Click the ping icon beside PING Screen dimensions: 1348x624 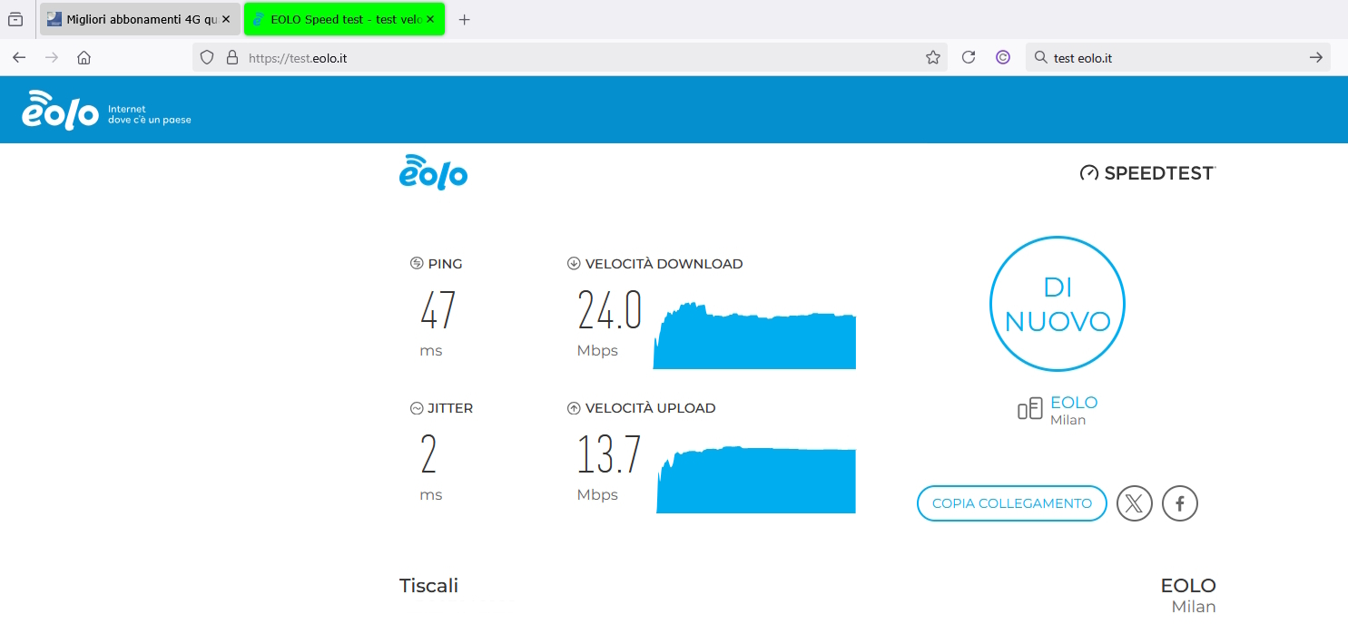click(417, 264)
